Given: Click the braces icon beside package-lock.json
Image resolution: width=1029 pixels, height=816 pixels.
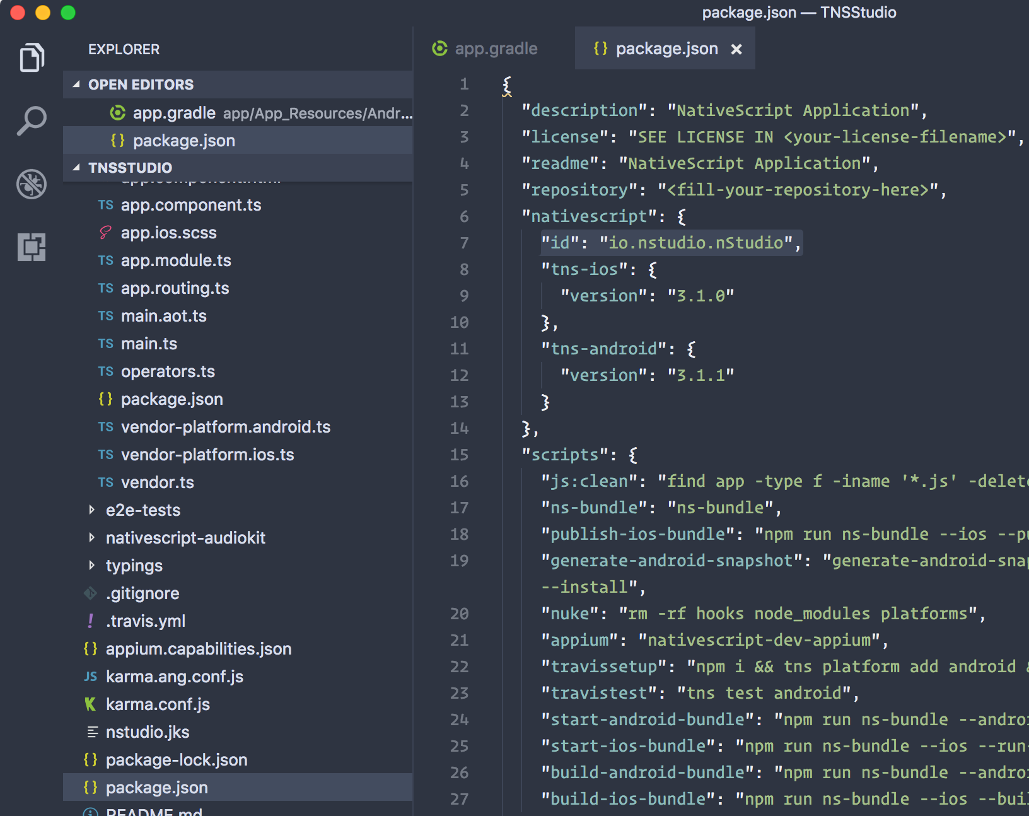Looking at the screenshot, I should tap(90, 760).
